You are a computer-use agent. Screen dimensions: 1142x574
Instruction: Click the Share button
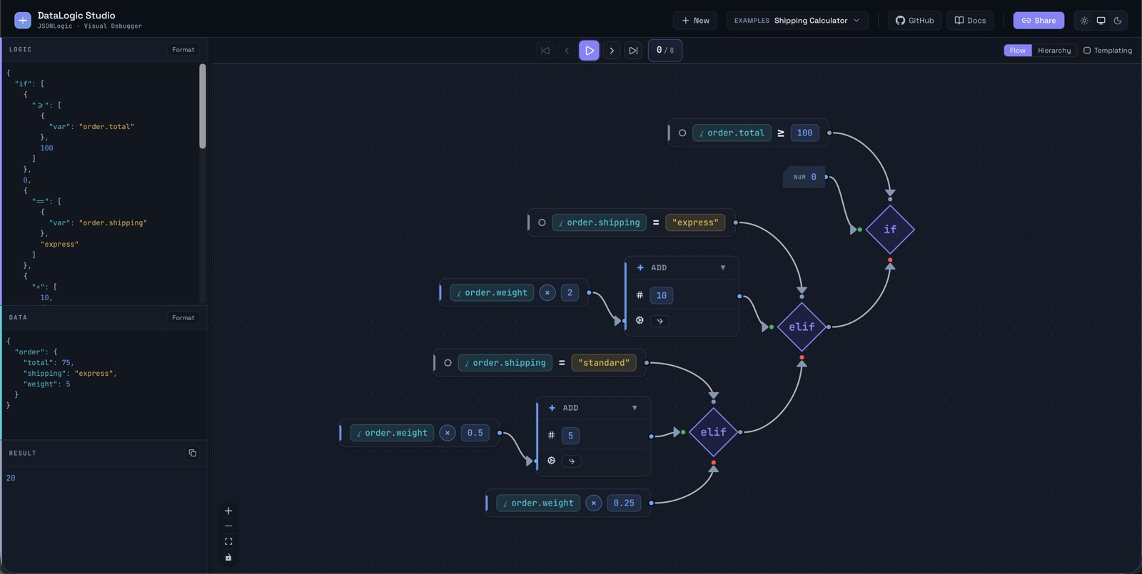tap(1039, 21)
